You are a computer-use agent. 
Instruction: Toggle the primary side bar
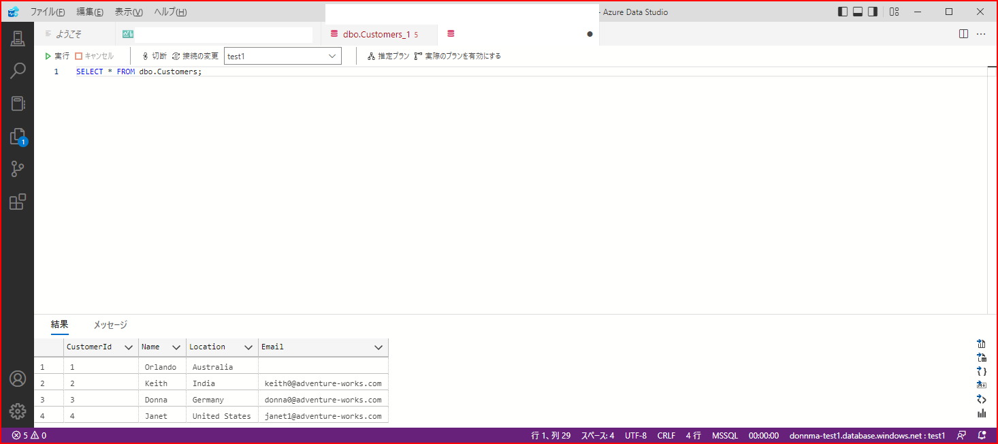coord(843,12)
